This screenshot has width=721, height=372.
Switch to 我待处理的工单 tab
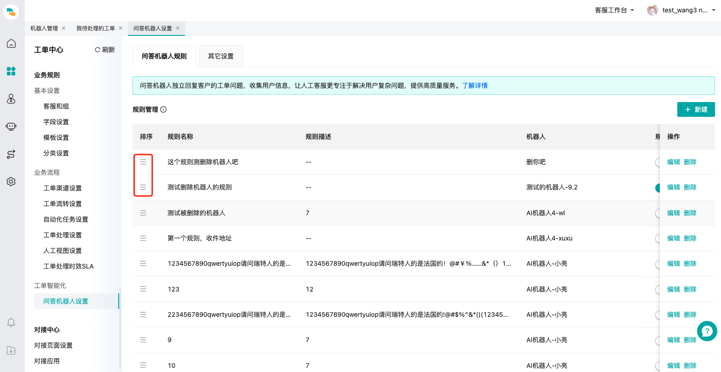(96, 28)
